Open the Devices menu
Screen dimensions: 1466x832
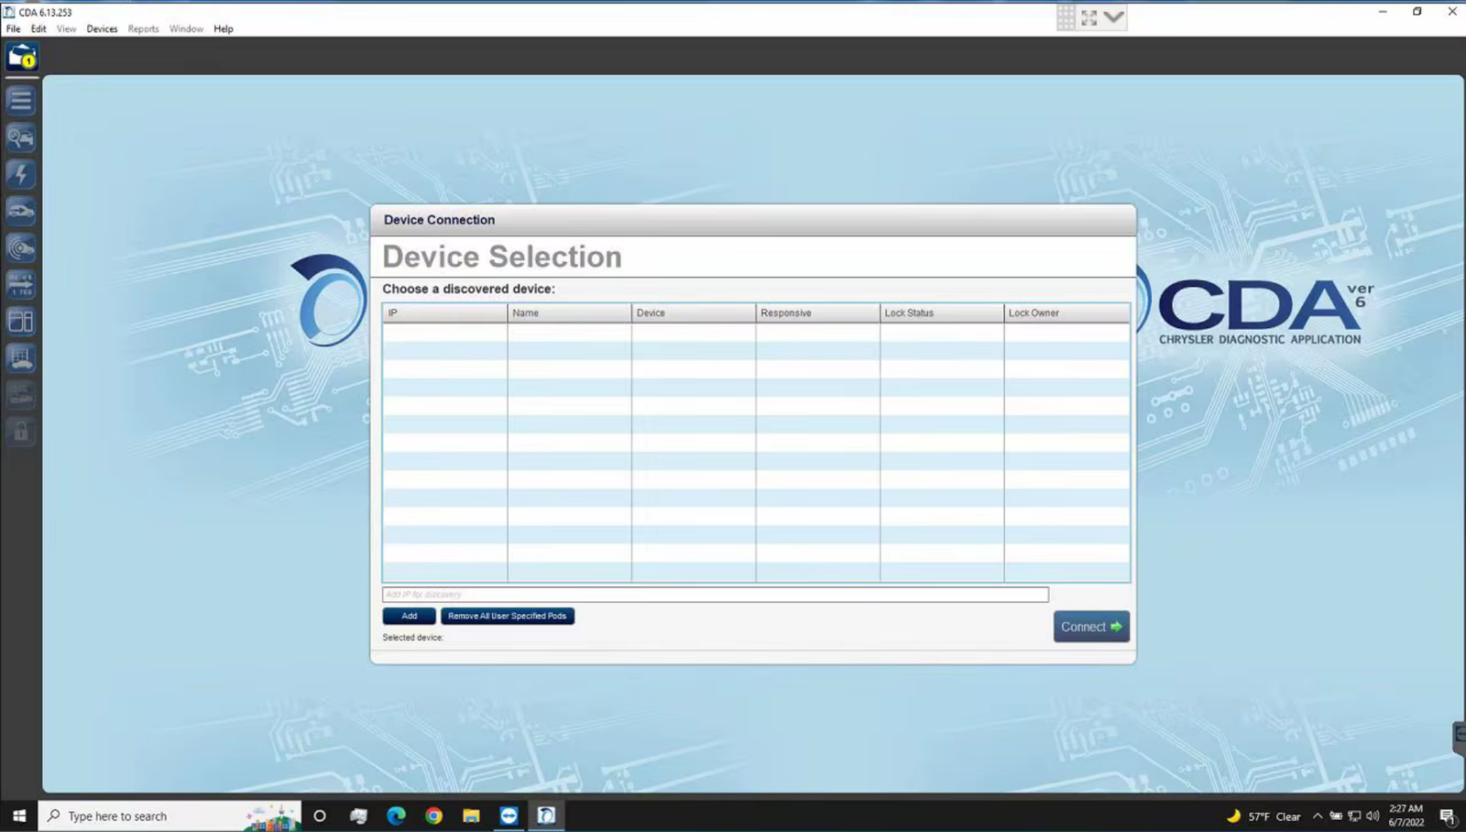tap(102, 28)
